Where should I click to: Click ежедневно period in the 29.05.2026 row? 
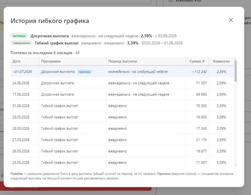click(x=117, y=117)
